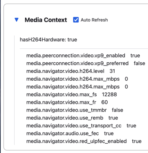Select media.navigator.video.red_ulpfec_enabled pref name
This screenshot has width=148, height=153.
[x=76, y=141]
